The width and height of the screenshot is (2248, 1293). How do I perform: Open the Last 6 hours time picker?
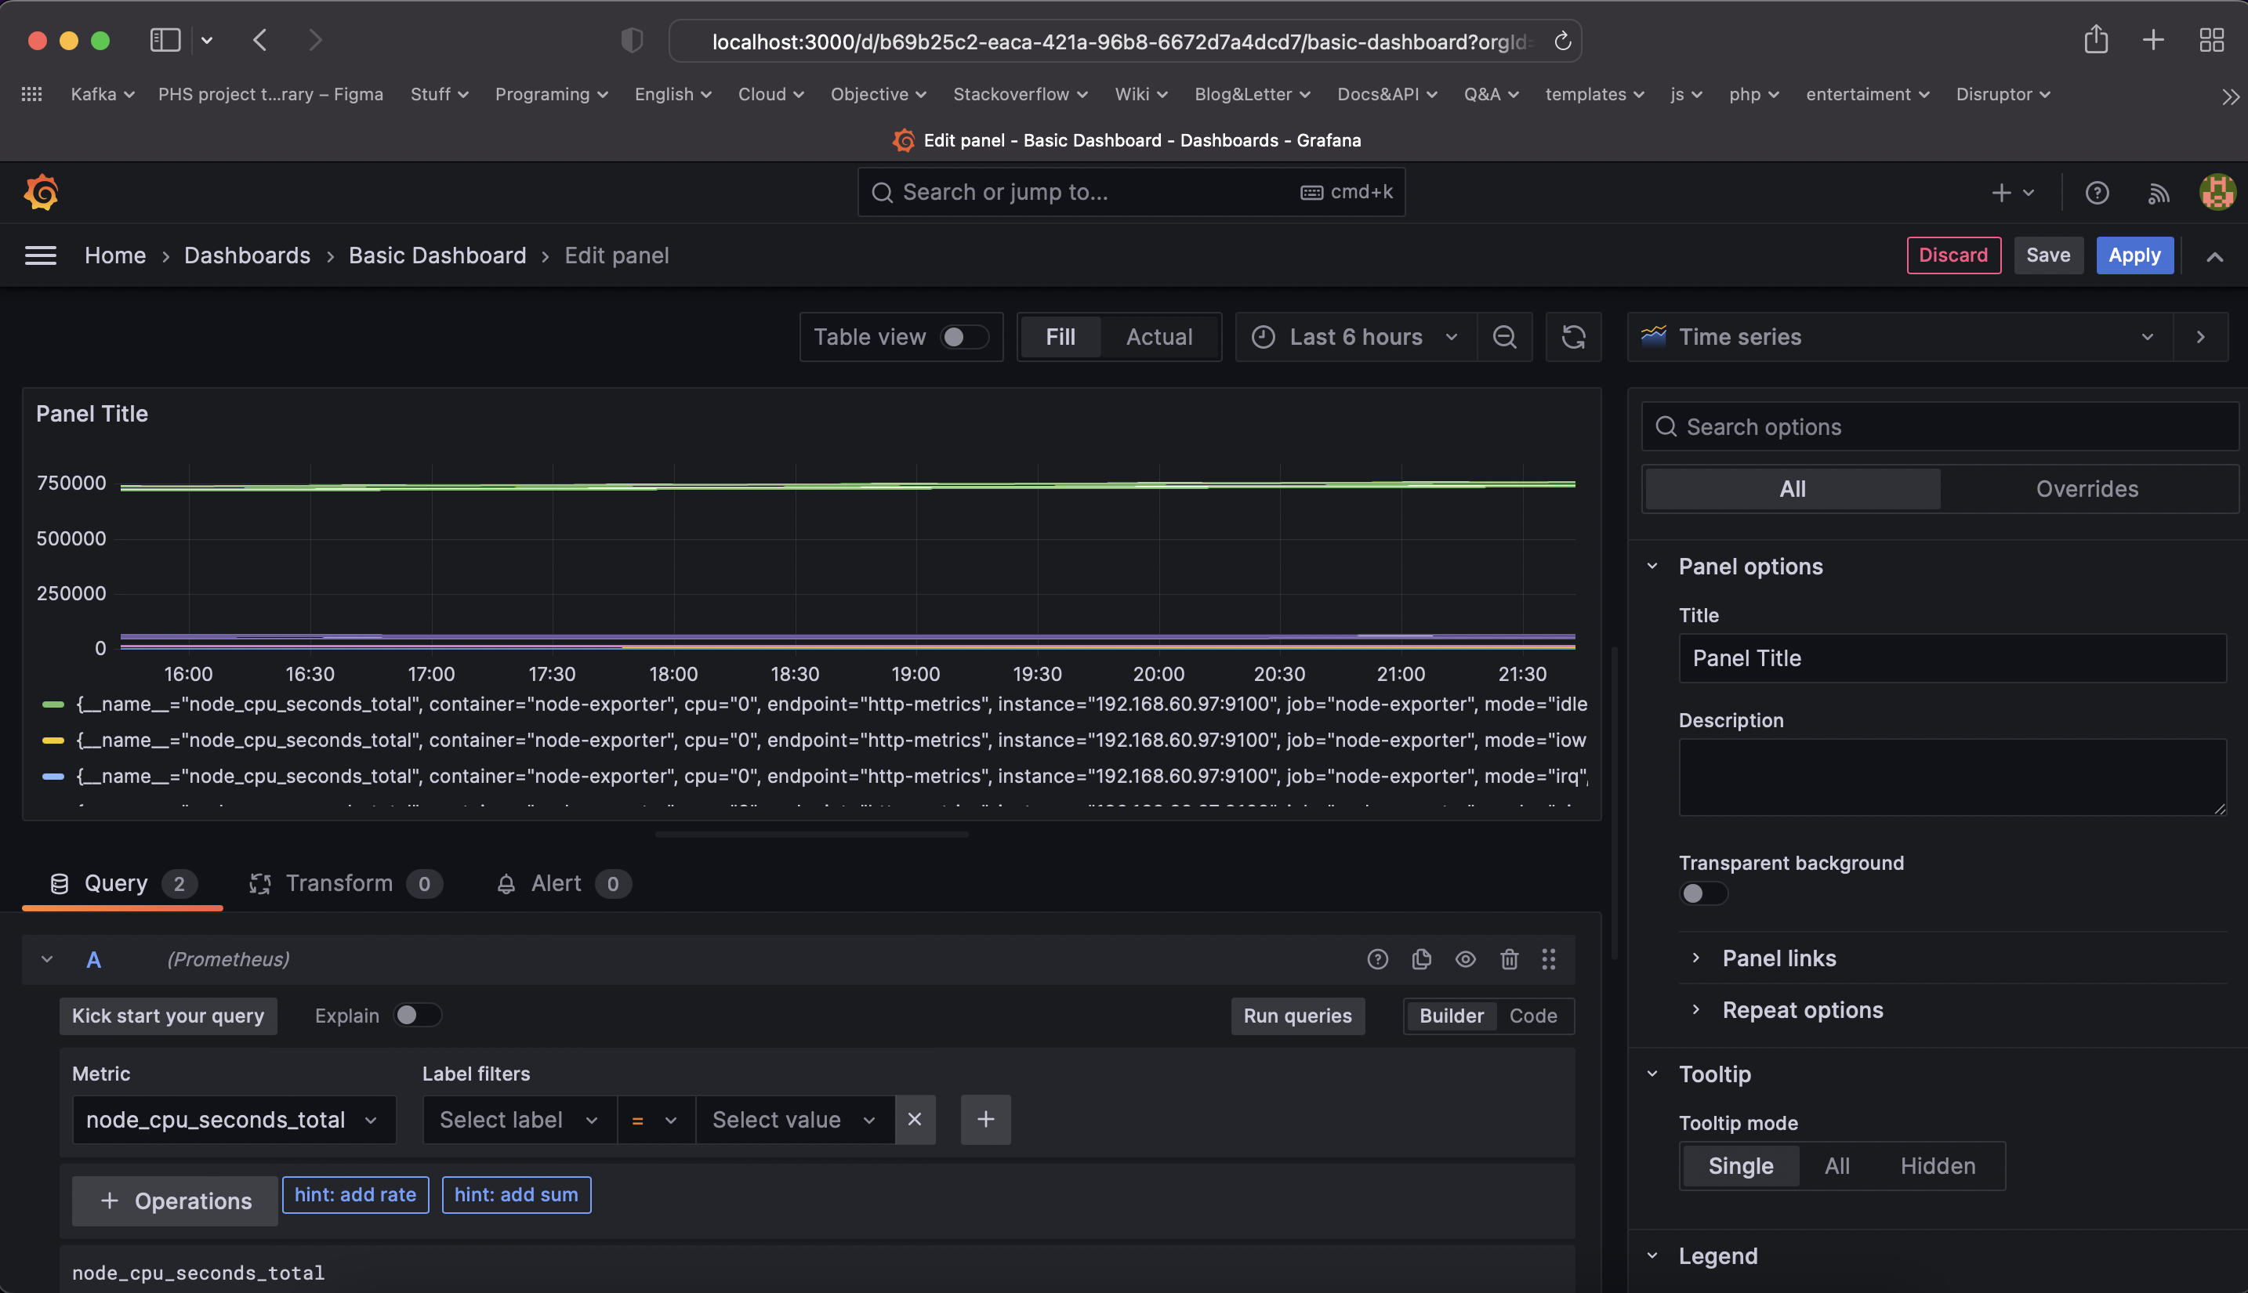(x=1355, y=336)
